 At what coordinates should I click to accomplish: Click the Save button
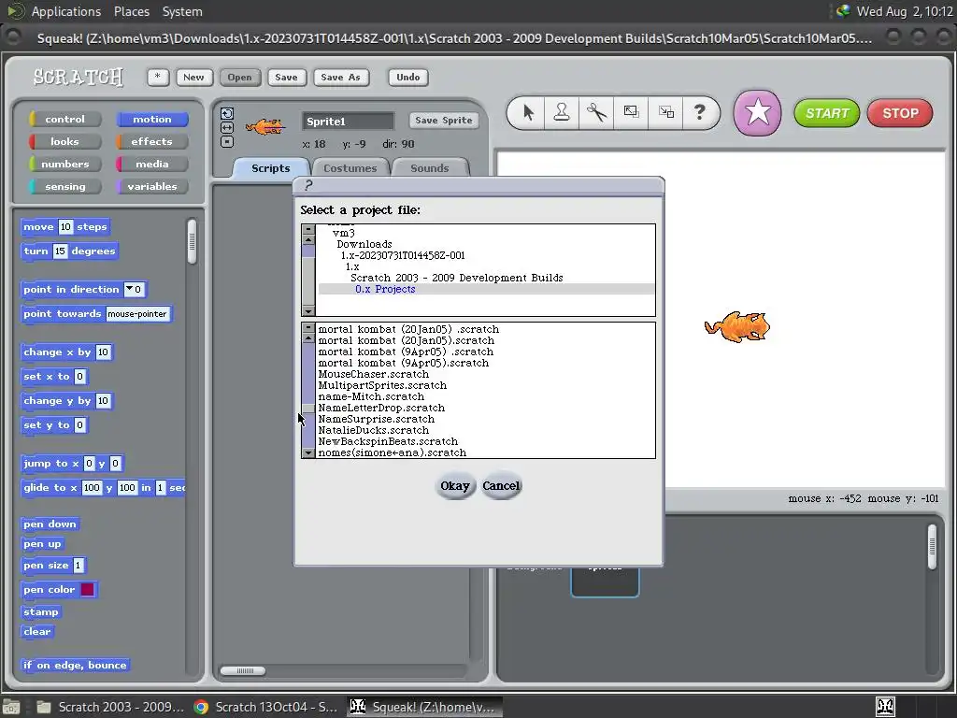click(286, 77)
